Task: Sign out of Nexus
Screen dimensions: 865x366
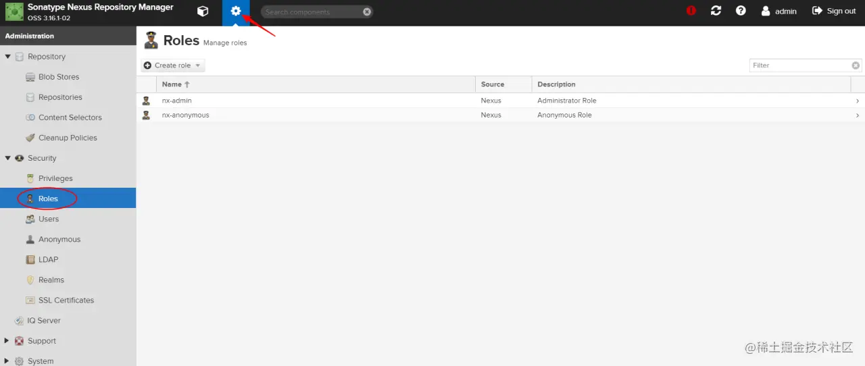Action: (834, 11)
